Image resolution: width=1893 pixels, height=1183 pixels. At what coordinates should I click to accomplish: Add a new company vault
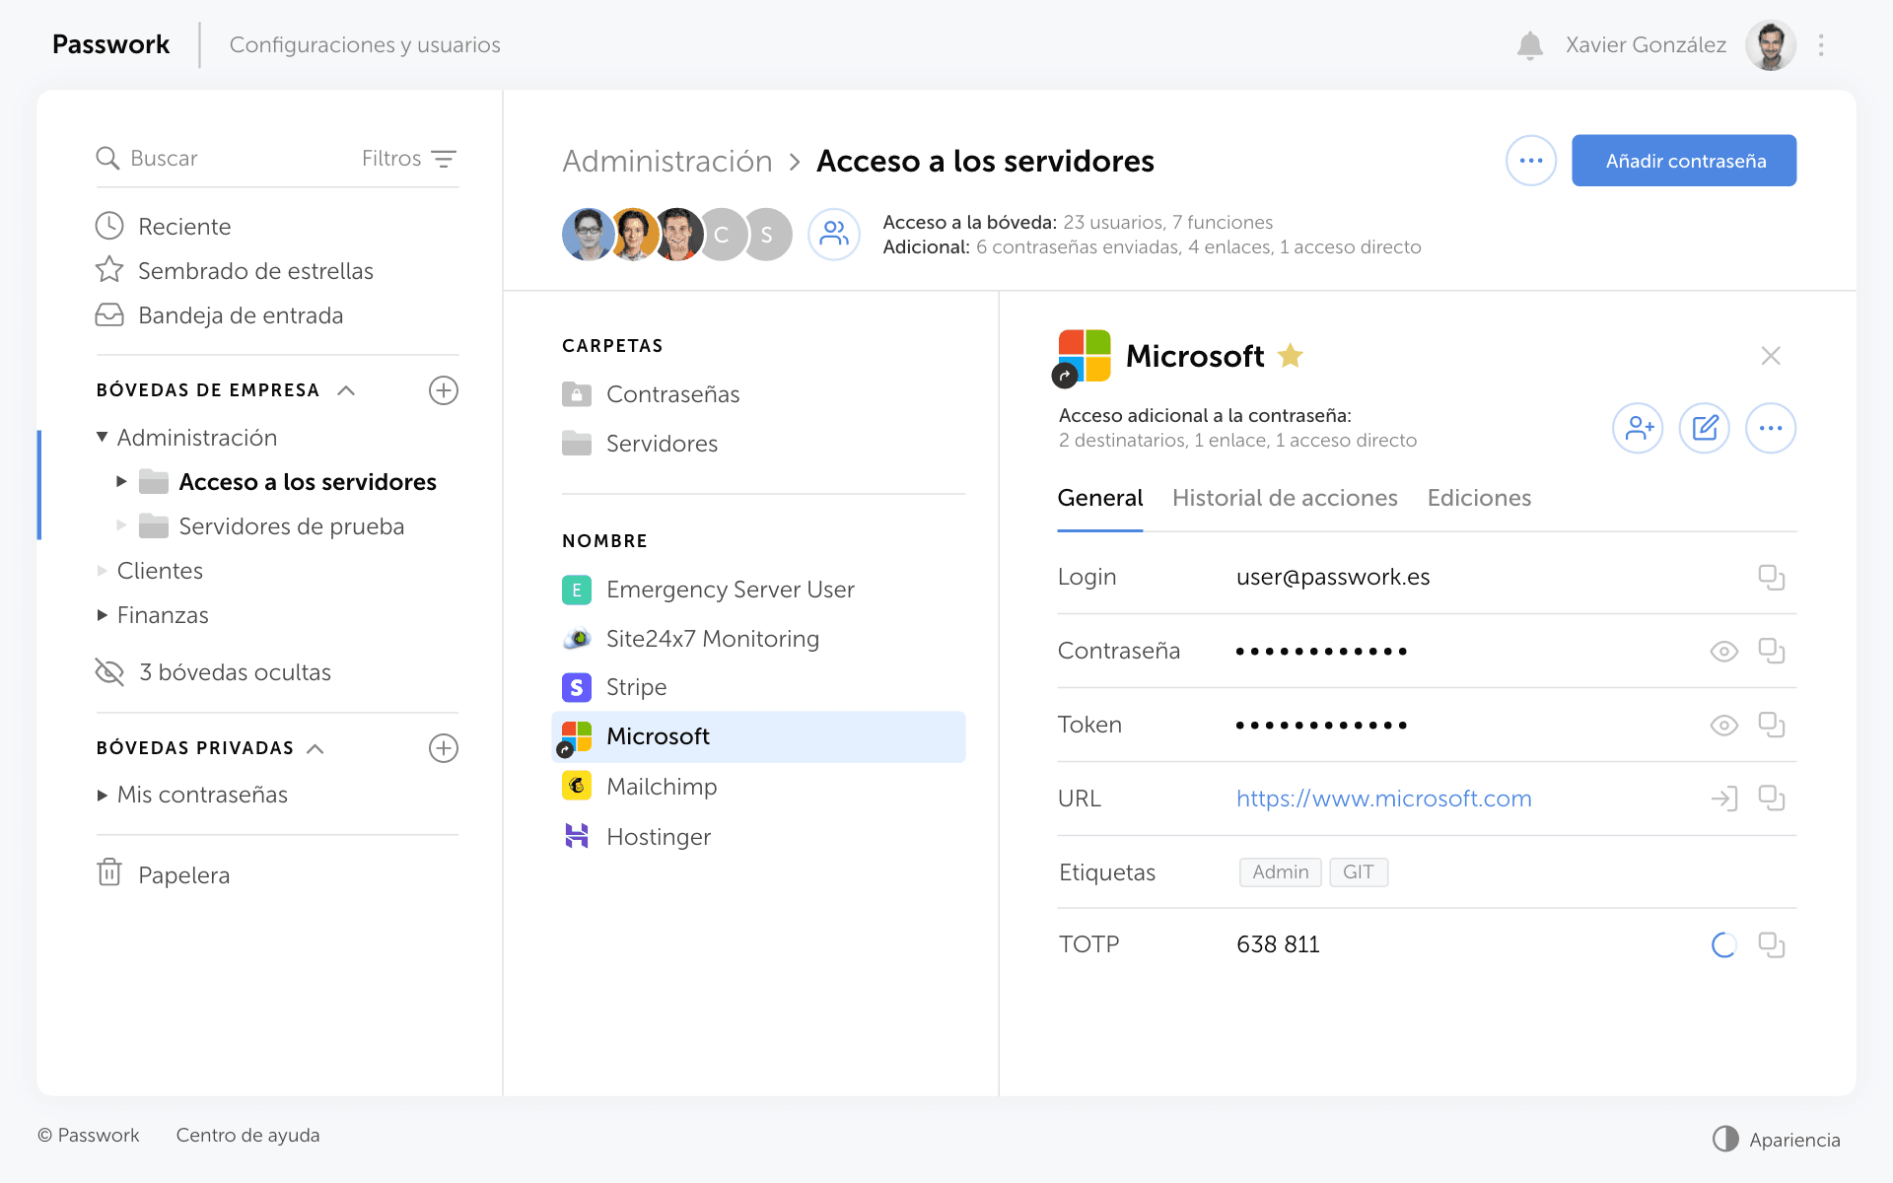pyautogui.click(x=444, y=390)
